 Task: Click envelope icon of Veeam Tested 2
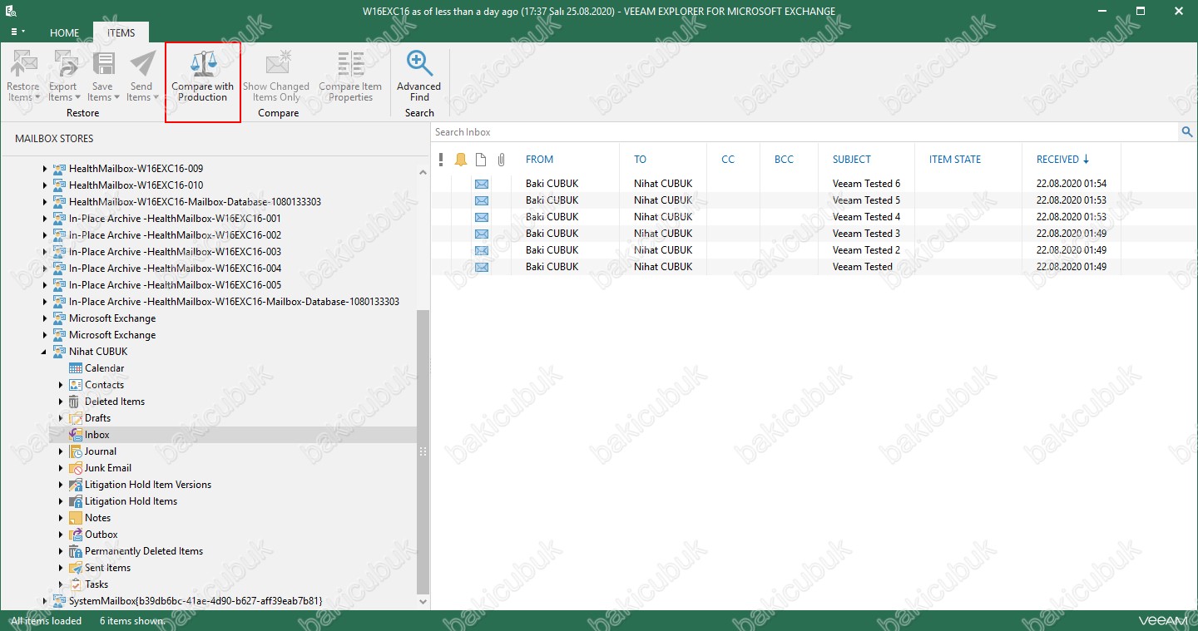[482, 250]
